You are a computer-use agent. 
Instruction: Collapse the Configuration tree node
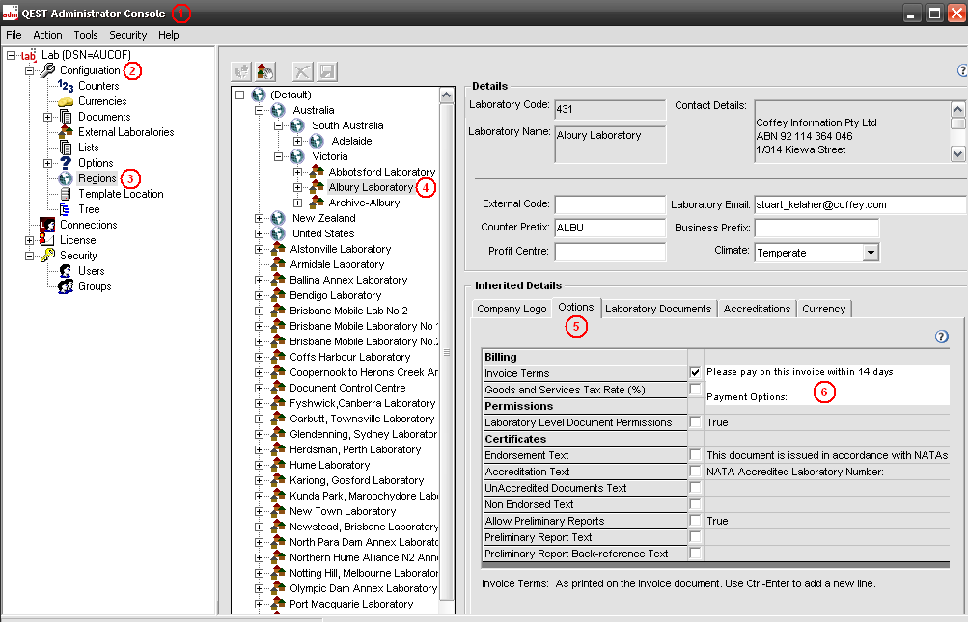pyautogui.click(x=29, y=70)
